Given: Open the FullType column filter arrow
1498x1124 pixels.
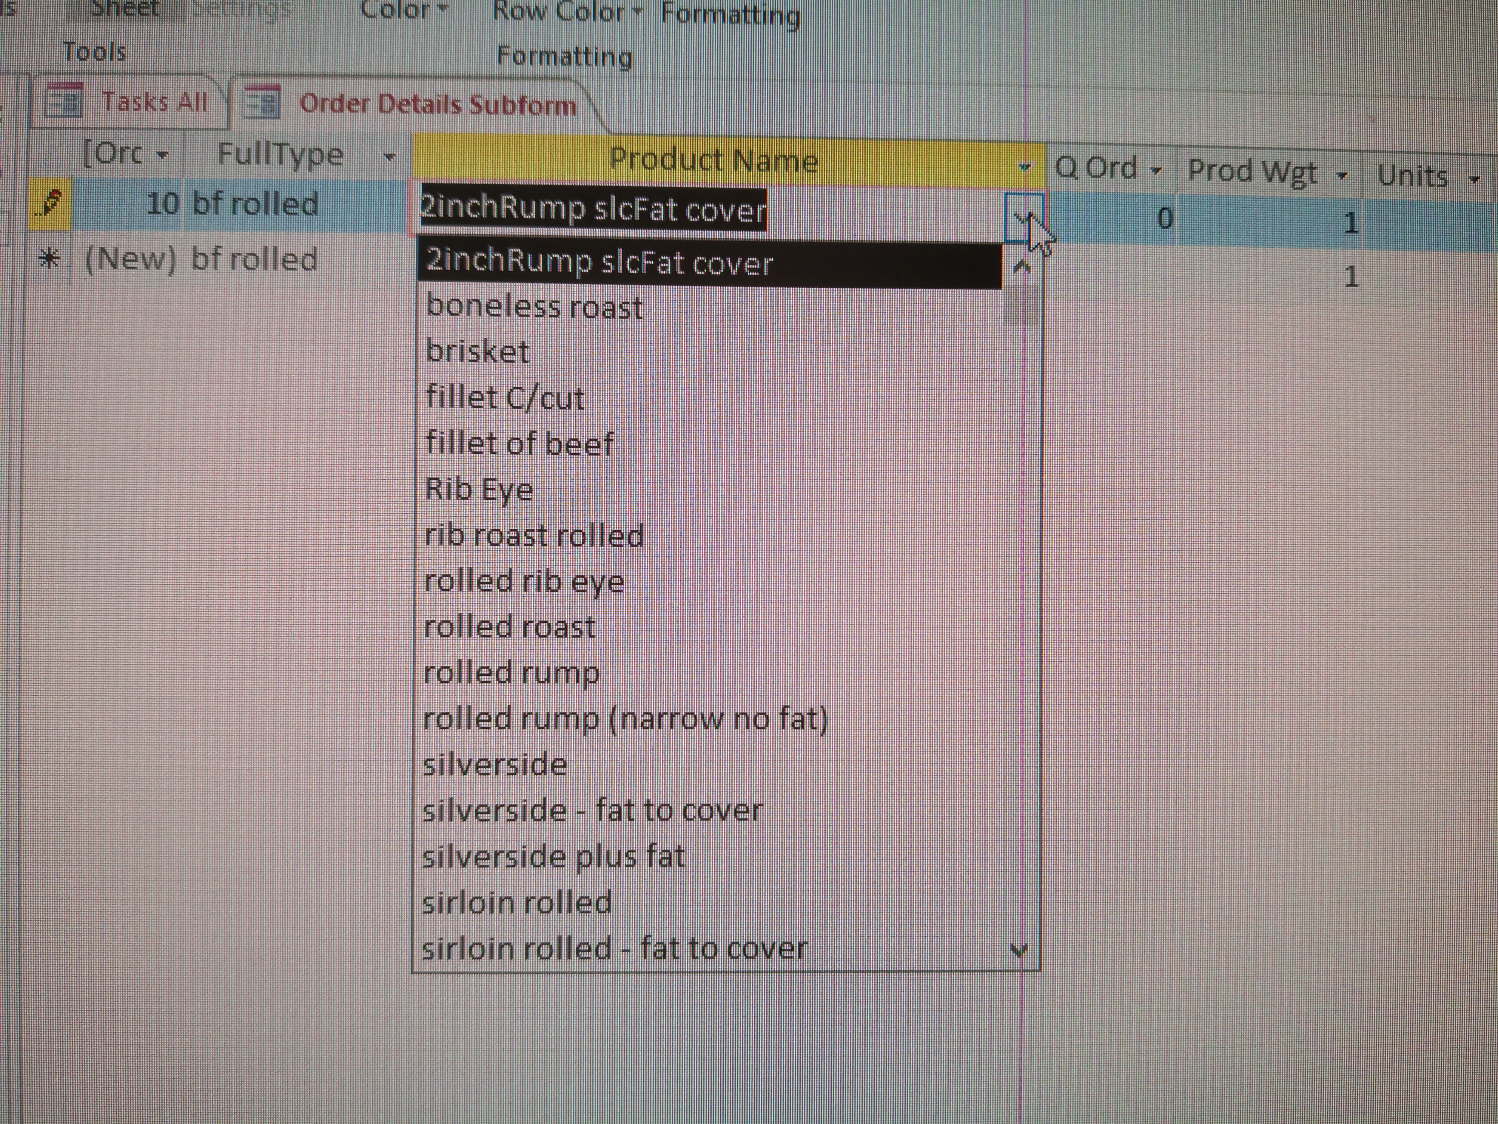Looking at the screenshot, I should (x=389, y=157).
